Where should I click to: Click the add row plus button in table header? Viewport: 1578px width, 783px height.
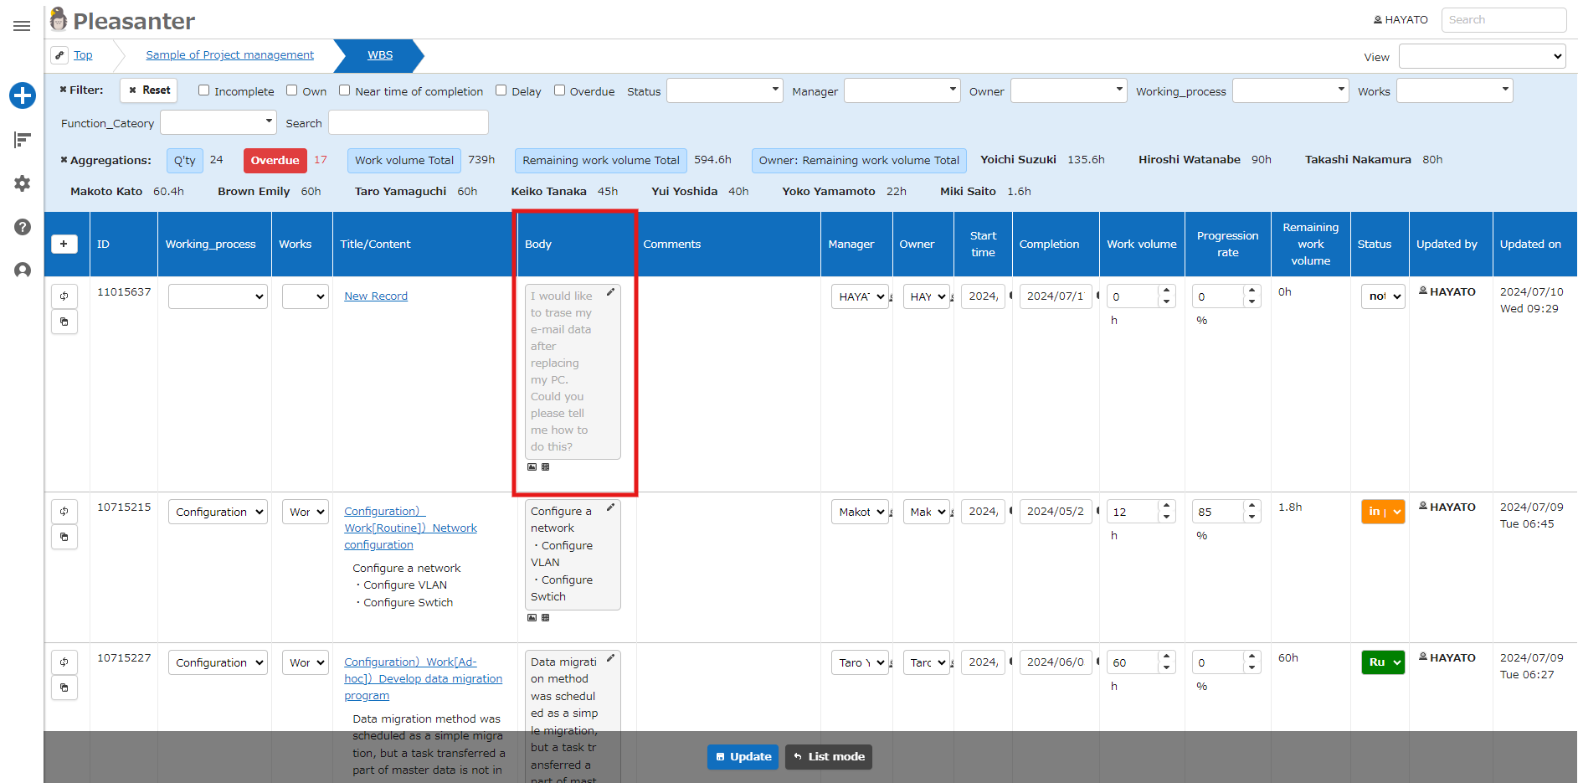[64, 244]
